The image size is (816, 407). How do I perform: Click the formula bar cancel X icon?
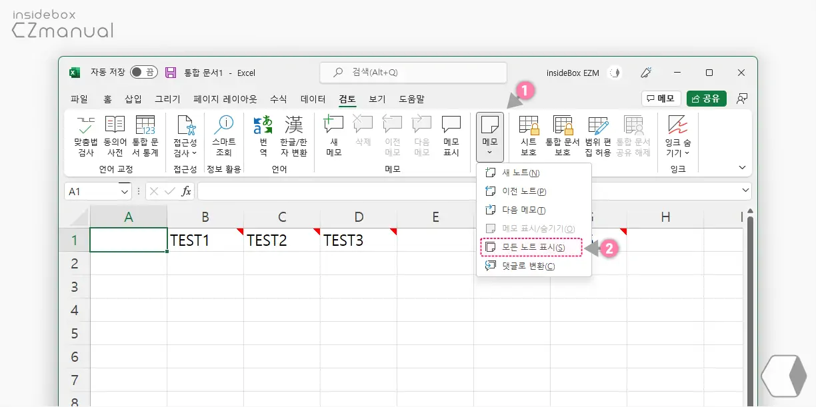(x=154, y=191)
